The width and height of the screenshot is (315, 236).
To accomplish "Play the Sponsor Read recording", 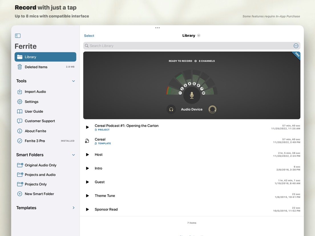I will tap(87, 209).
